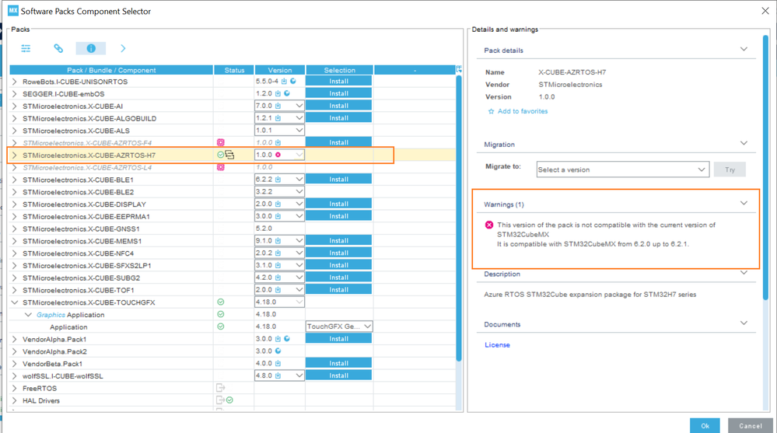Open the Migrate to version dropdown
Image resolution: width=777 pixels, height=433 pixels.
coord(623,169)
